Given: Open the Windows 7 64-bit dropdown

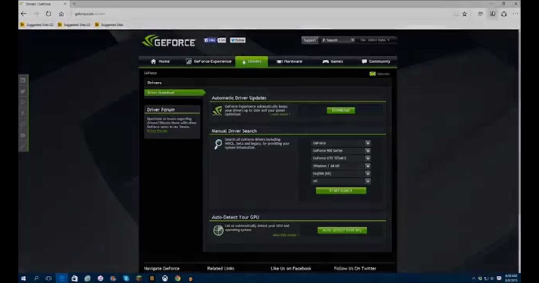Looking at the screenshot, I should coord(341,166).
